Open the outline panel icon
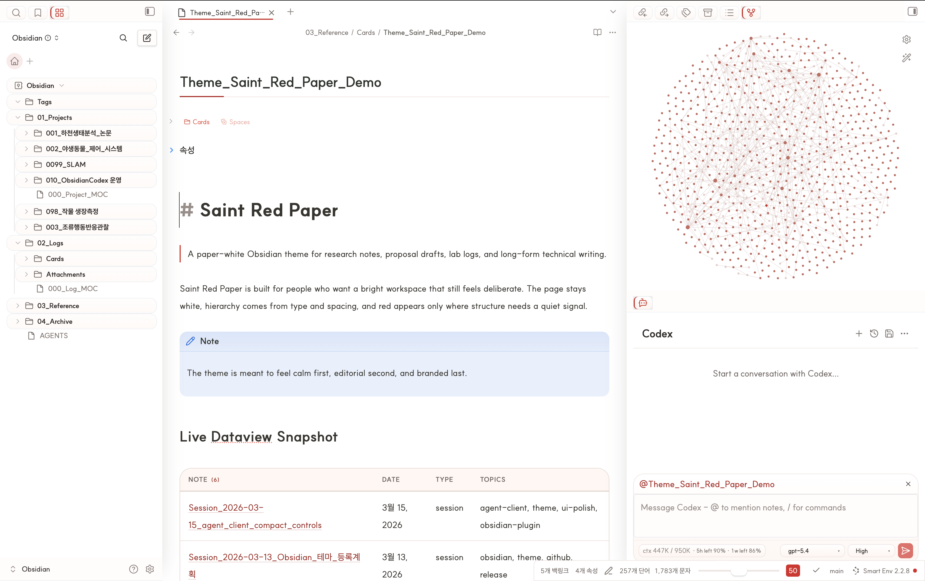This screenshot has height=581, width=925. click(x=729, y=13)
